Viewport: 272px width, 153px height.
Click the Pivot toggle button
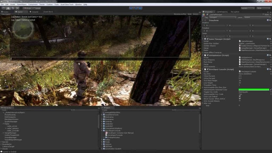(27, 8)
